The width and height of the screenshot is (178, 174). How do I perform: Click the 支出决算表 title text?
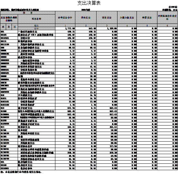pos(89,3)
